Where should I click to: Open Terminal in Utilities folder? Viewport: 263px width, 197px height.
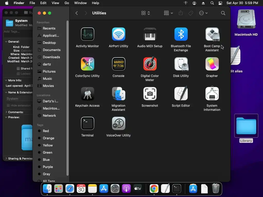87,123
